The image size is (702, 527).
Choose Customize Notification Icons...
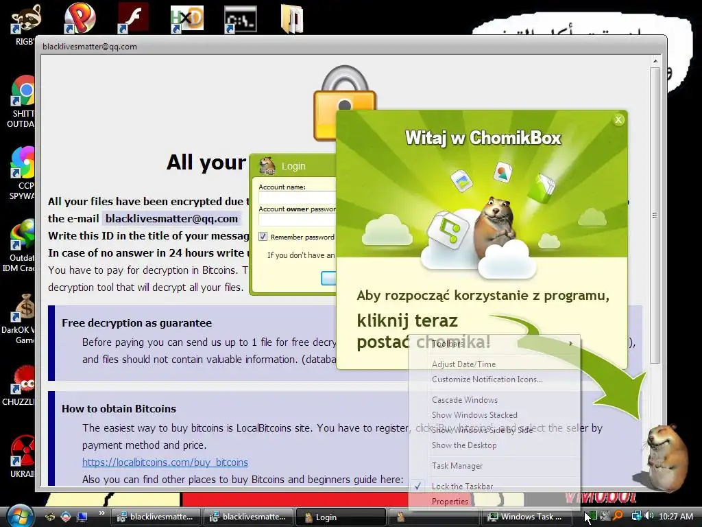(495, 379)
